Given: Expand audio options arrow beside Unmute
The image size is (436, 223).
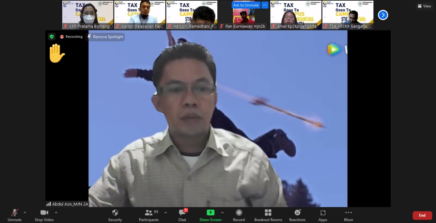Looking at the screenshot, I should (x=25, y=212).
